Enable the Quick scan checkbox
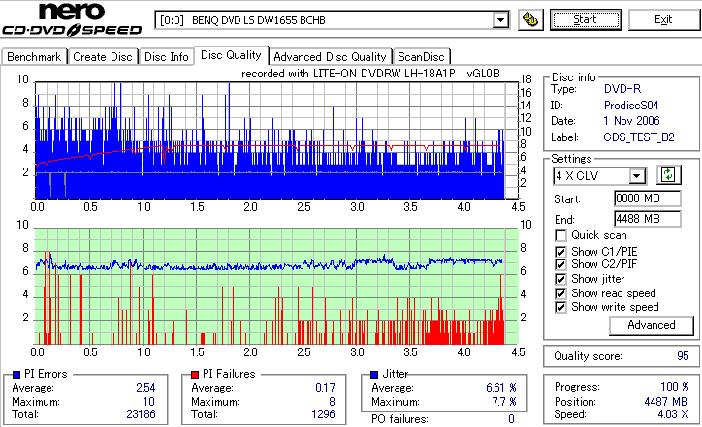This screenshot has height=427, width=702. point(560,235)
